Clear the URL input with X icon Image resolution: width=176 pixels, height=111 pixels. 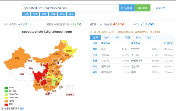click(115, 8)
